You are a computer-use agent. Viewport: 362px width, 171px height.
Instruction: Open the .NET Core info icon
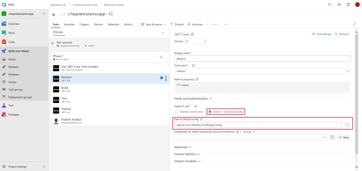pos(192,34)
